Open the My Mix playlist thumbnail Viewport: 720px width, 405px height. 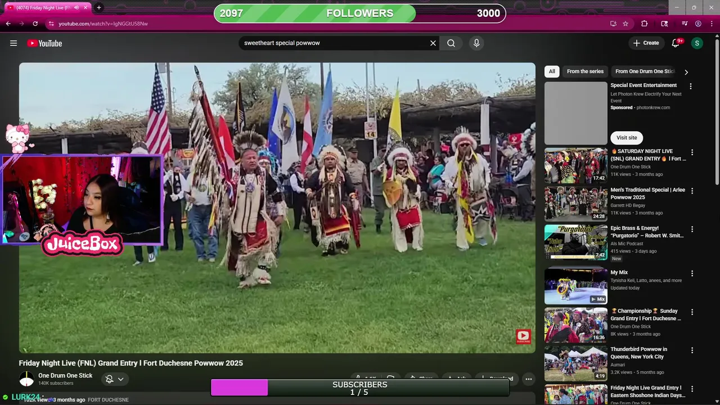(x=575, y=286)
